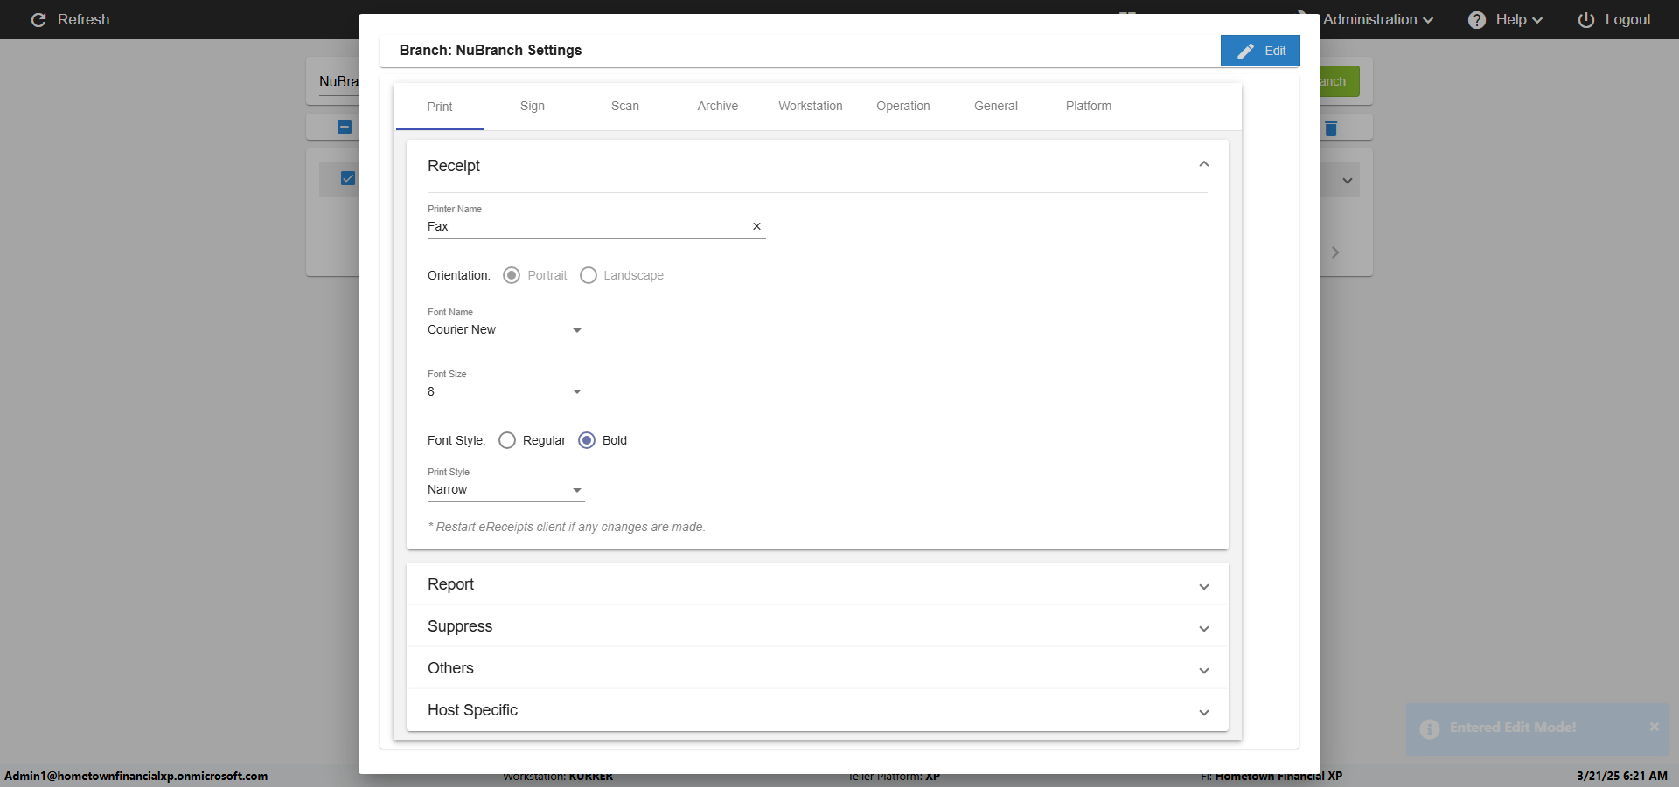Screen dimensions: 1679x787
Task: Toggle the checked checkbox in background list
Action: [x=348, y=178]
